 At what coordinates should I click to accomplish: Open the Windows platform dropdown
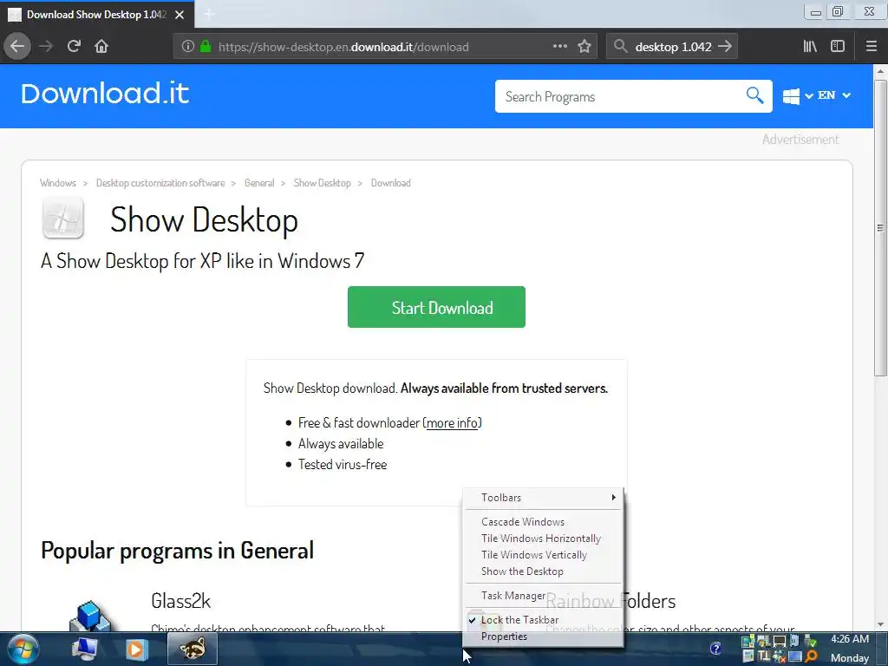pyautogui.click(x=798, y=95)
